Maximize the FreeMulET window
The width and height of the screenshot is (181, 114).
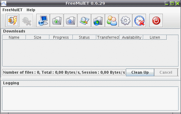point(172,3)
